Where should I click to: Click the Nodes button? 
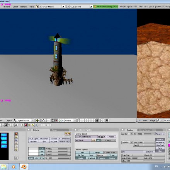(x=111, y=137)
